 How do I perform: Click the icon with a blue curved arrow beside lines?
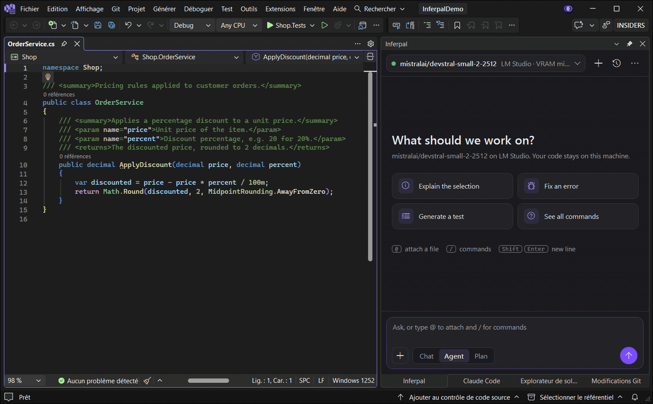[x=410, y=25]
